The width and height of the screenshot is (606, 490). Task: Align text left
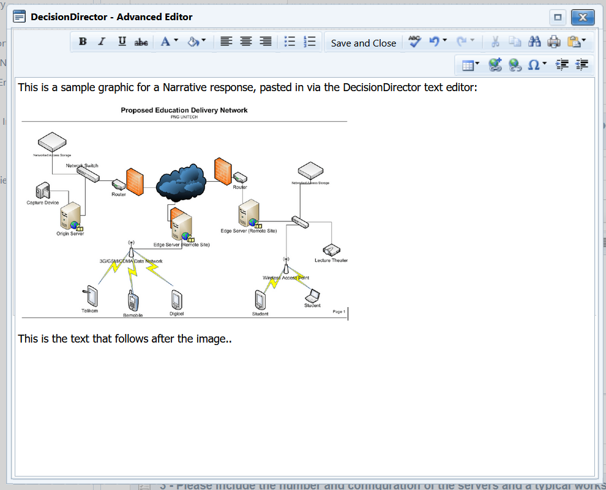226,42
